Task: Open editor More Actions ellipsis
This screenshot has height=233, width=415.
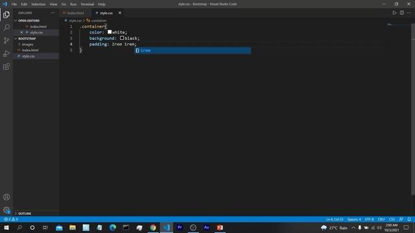Action: [409, 13]
